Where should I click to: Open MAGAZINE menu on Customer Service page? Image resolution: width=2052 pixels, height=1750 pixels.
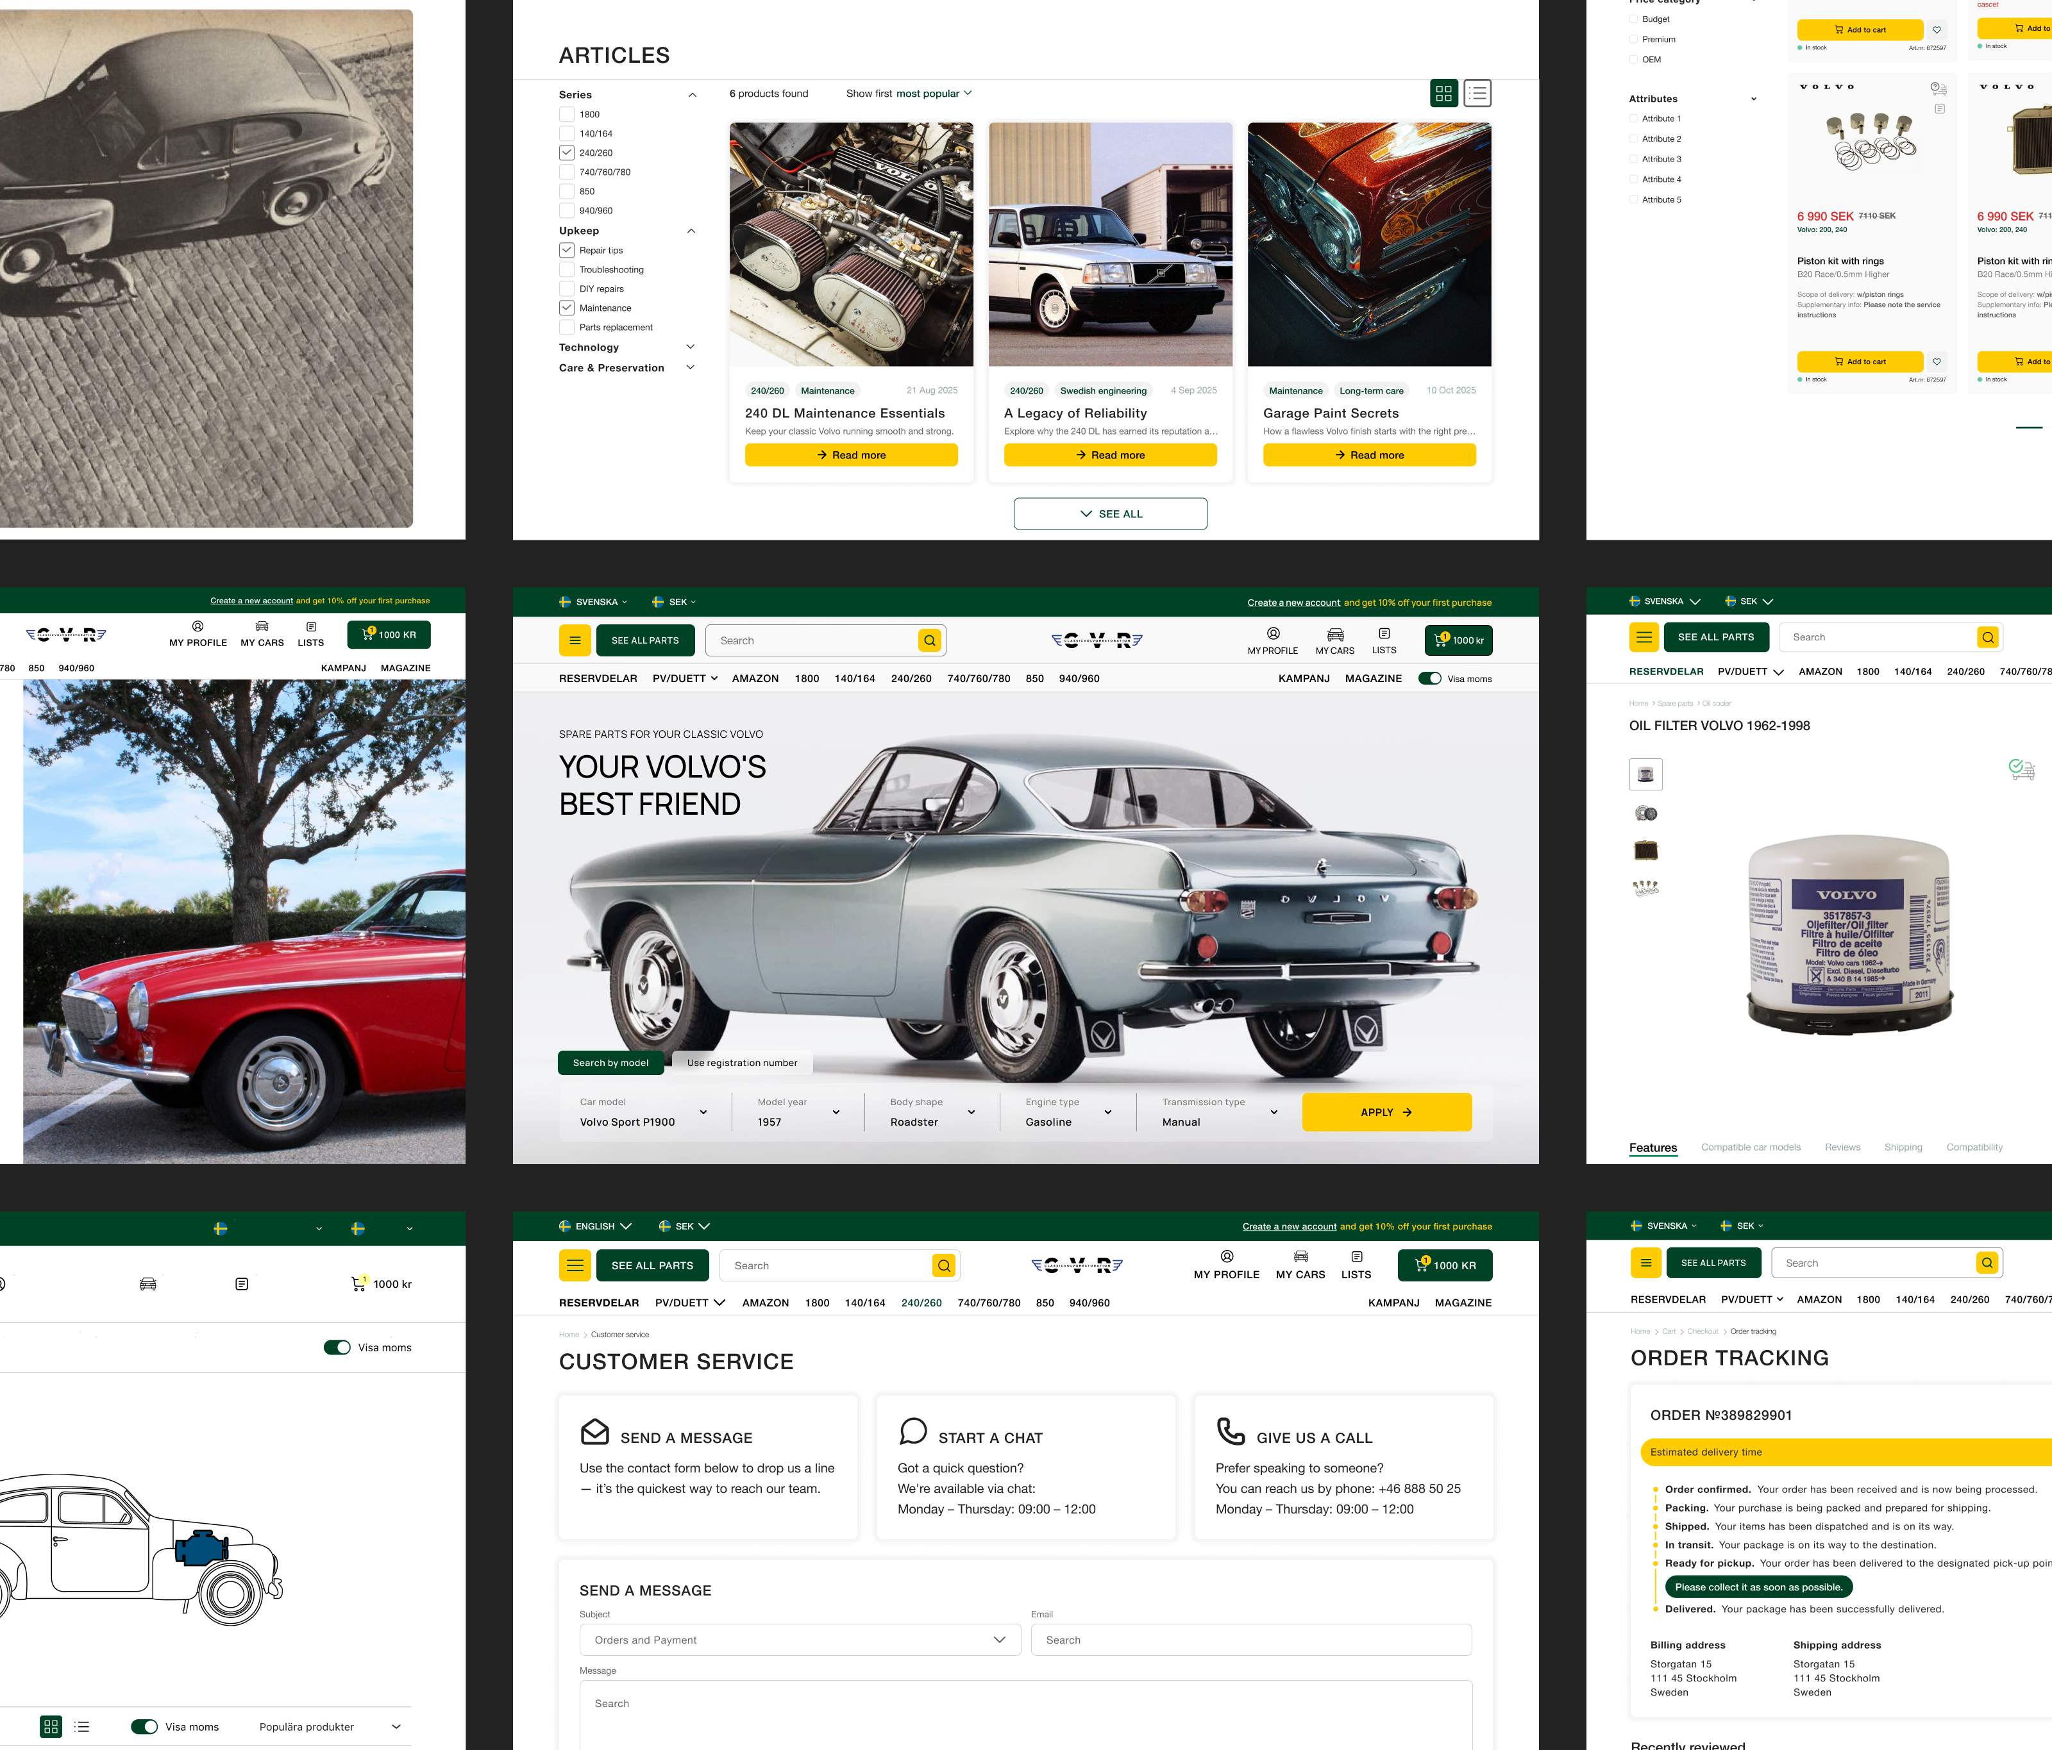(1463, 1303)
